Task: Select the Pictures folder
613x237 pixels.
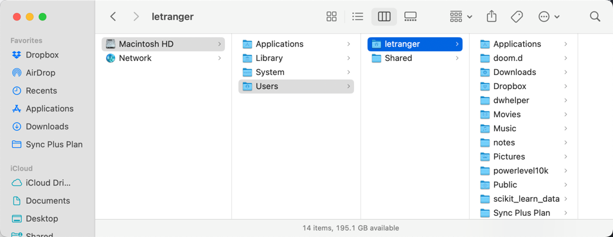Action: [x=524, y=156]
